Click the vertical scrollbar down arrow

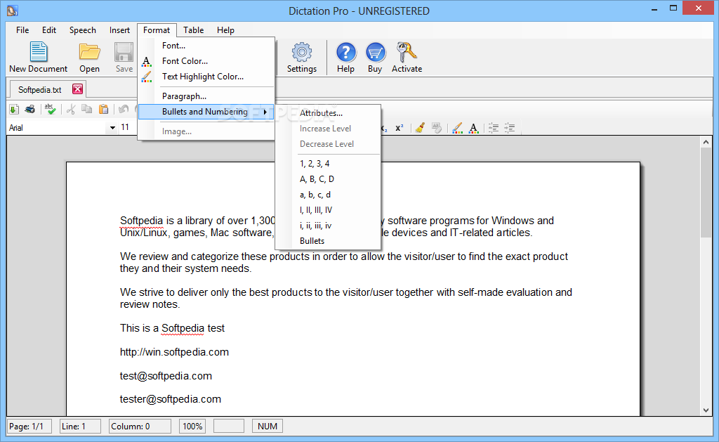click(706, 410)
